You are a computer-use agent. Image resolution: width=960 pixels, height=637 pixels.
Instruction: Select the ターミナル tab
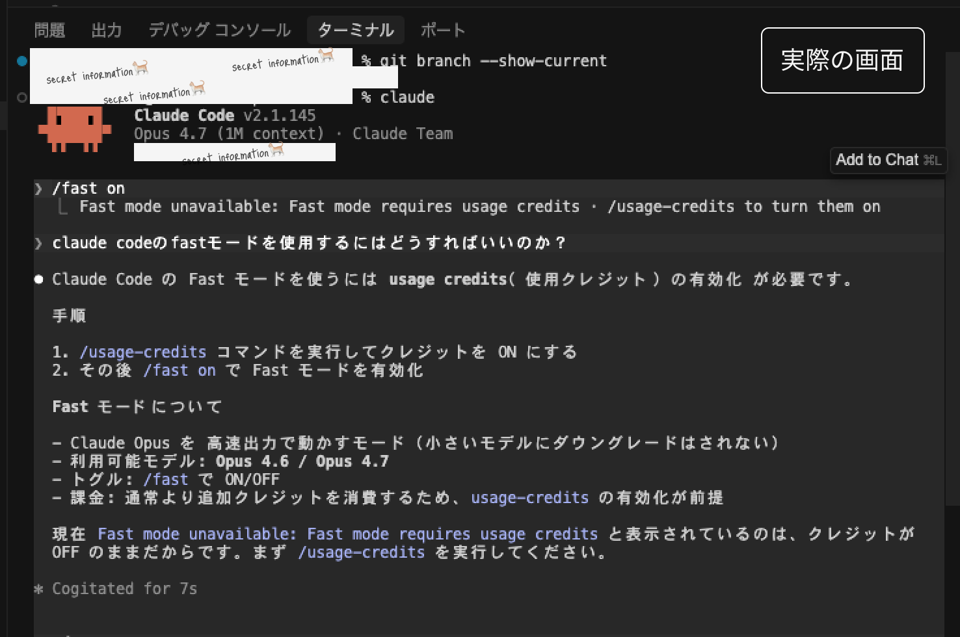(356, 31)
